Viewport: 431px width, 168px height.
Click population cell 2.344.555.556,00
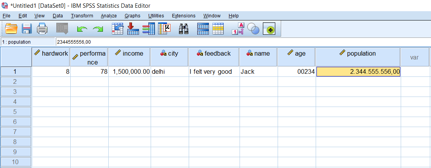[358, 72]
